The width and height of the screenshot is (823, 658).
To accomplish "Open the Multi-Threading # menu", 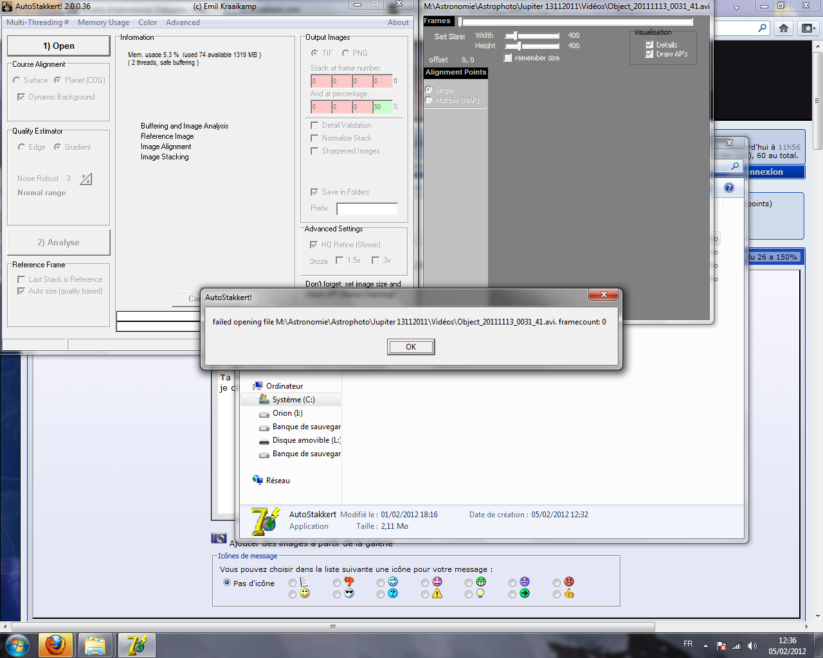I will (x=37, y=22).
